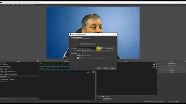Disable Prefer hardware encoding checkbox
186x104 pixels.
tap(78, 56)
